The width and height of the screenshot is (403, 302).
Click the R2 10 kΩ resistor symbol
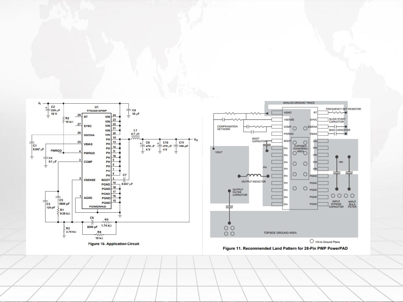(64, 120)
